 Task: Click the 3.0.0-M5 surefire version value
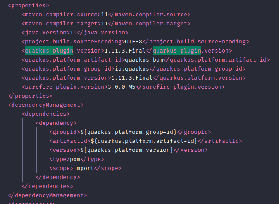pos(122,87)
